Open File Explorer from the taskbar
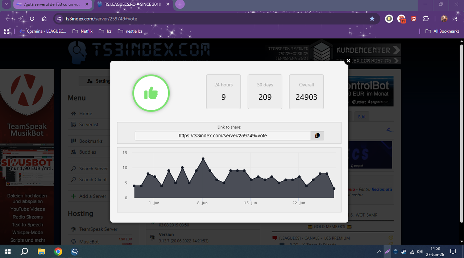This screenshot has height=258, width=464. (x=41, y=251)
